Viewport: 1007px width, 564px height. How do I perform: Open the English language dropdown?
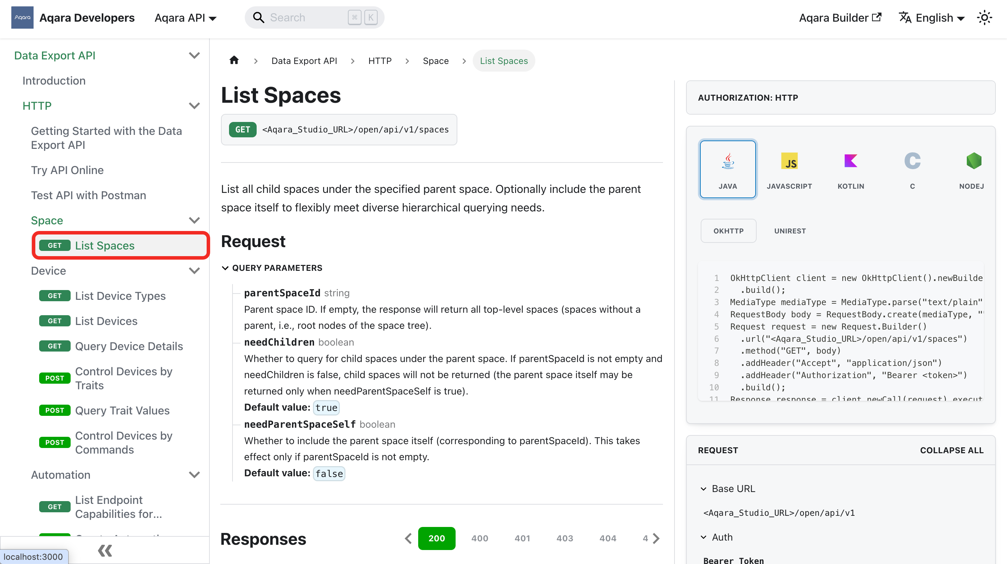click(932, 17)
